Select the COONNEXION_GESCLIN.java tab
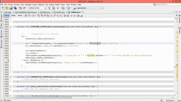 click(27, 12)
